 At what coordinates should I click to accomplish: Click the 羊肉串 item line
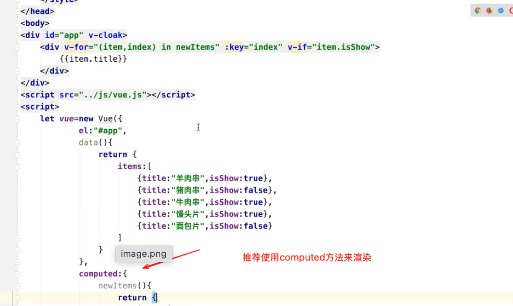(204, 178)
